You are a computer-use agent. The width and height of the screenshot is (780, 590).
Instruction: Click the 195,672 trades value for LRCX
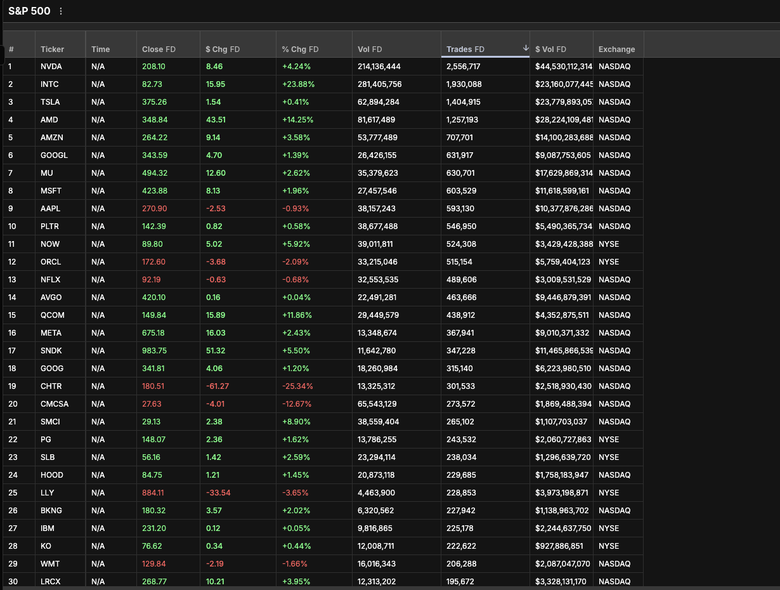click(x=460, y=581)
